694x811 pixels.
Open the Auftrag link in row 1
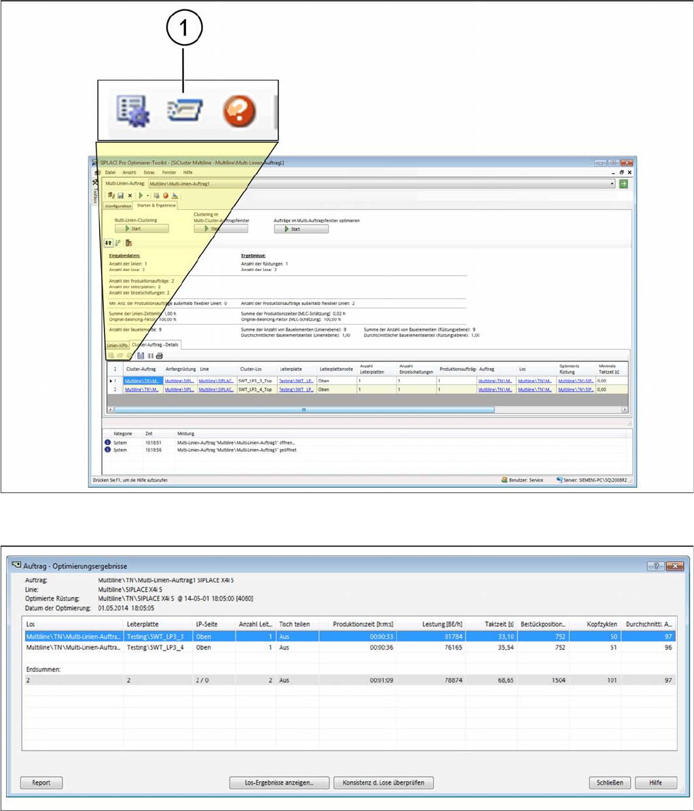click(495, 380)
